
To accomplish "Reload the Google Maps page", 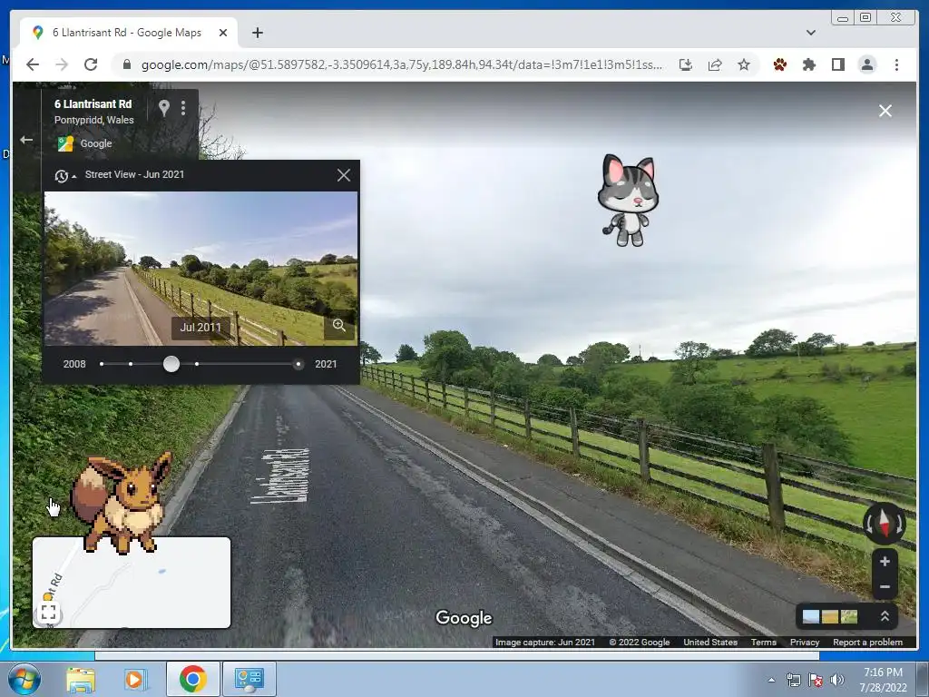I will [x=91, y=64].
